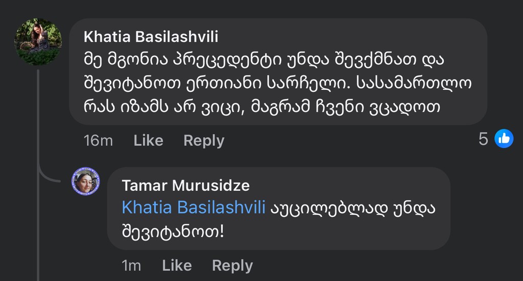
Task: Click the blue thumbs-up reaction icon
Action: [504, 139]
